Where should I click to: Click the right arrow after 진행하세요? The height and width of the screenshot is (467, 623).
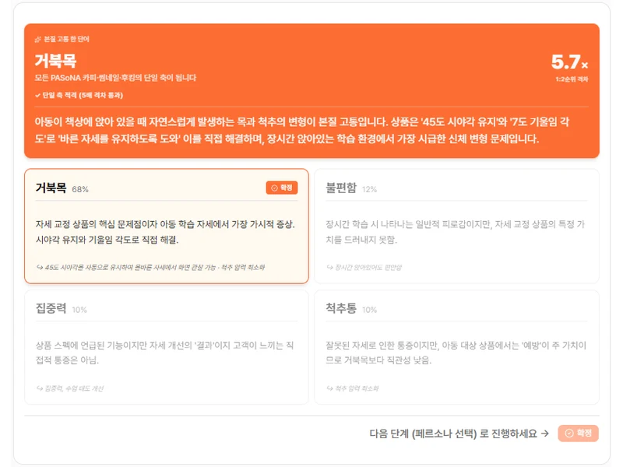(x=545, y=434)
